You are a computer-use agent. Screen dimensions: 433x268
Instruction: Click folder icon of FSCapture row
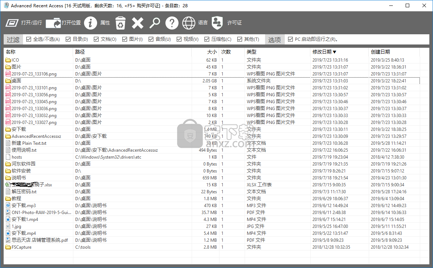(x=8, y=247)
